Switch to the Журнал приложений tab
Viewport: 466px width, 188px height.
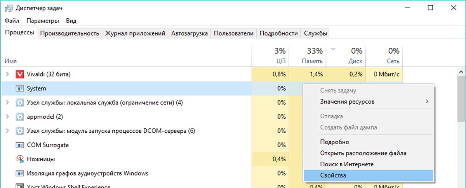[135, 33]
